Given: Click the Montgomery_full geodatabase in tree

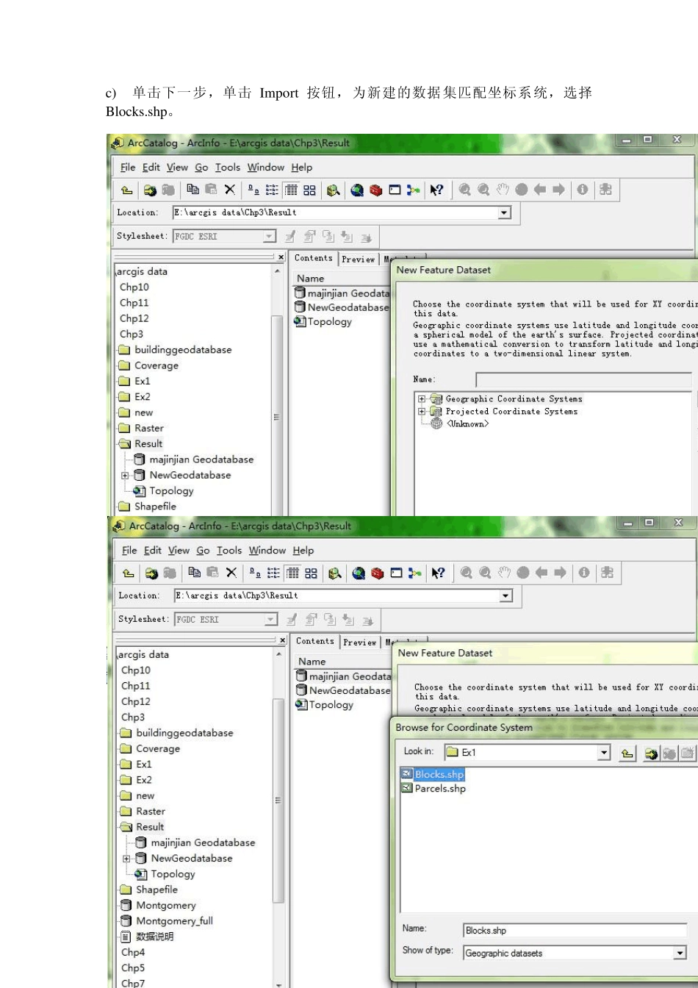Looking at the screenshot, I should 174,920.
